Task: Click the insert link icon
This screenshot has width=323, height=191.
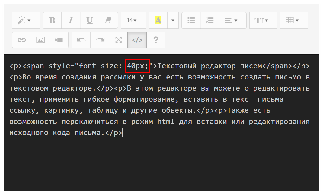Action: (21, 40)
